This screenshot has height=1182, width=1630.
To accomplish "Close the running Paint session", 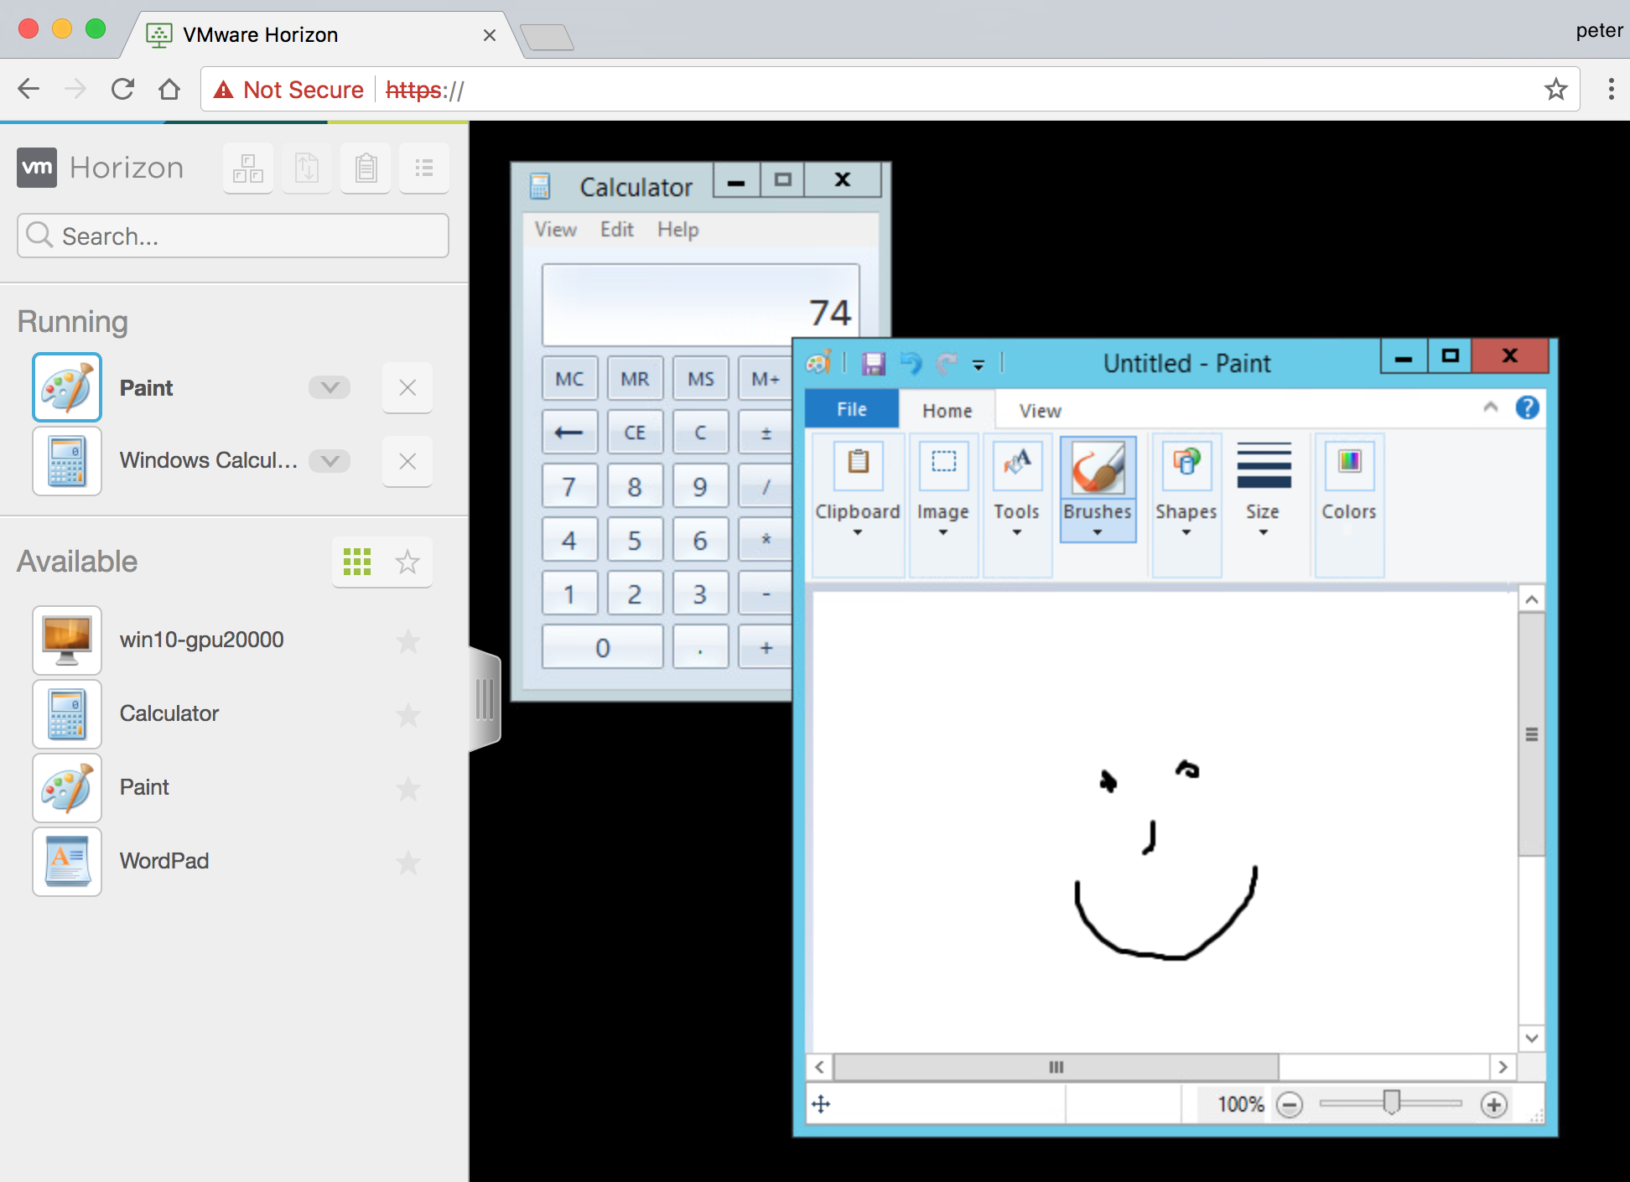I will point(407,387).
